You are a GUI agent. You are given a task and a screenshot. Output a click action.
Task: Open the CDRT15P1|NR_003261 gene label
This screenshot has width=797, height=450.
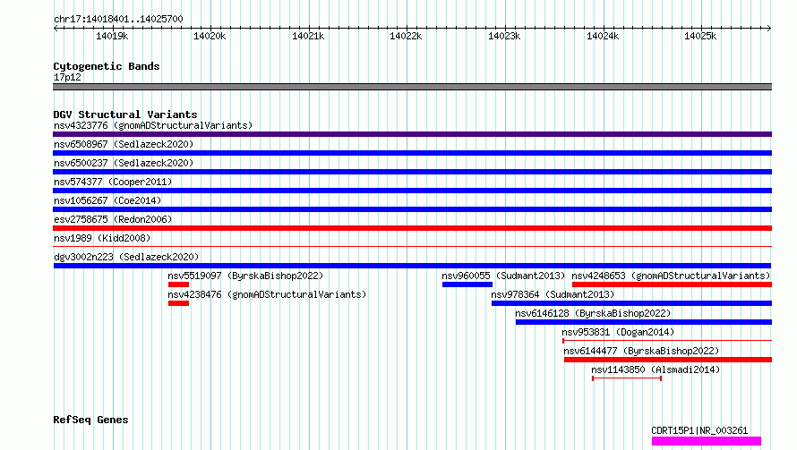click(x=699, y=430)
